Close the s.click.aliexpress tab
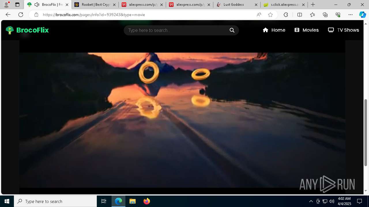Viewport: 369px width, 207px height. click(303, 5)
